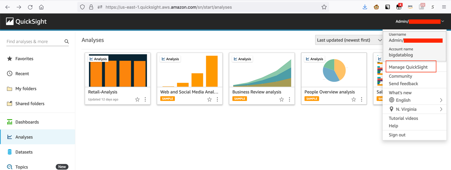Open Business Review card three-dot menu
Screen dimensions: 451x170
(x=290, y=99)
